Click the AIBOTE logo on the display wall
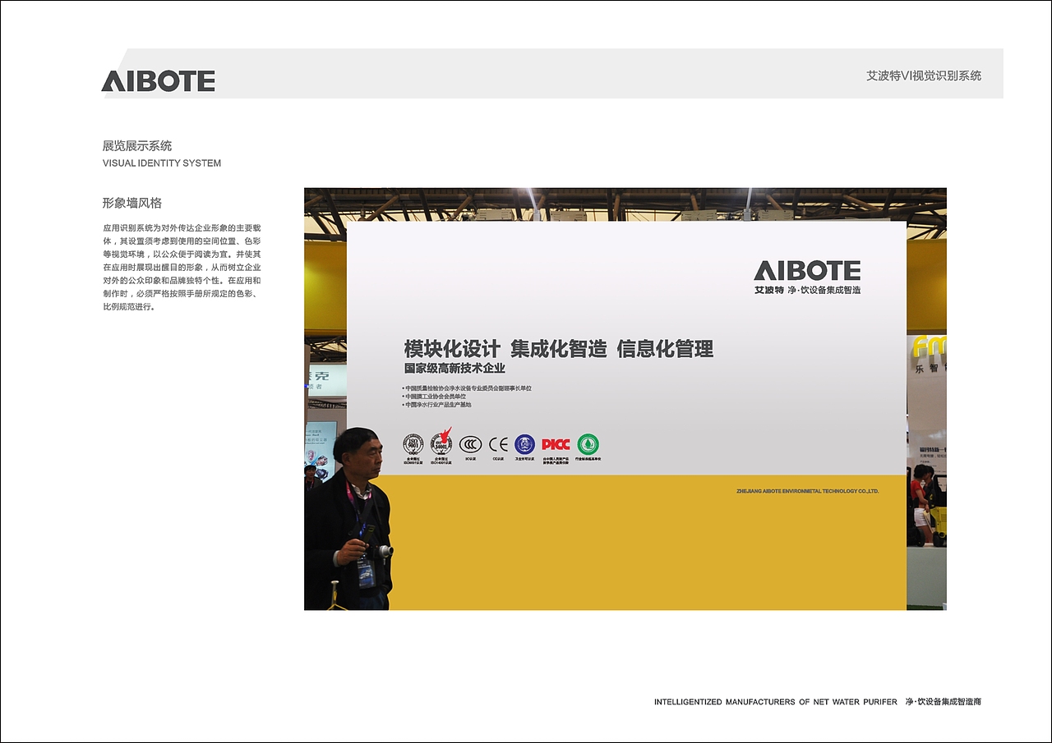 tap(807, 270)
